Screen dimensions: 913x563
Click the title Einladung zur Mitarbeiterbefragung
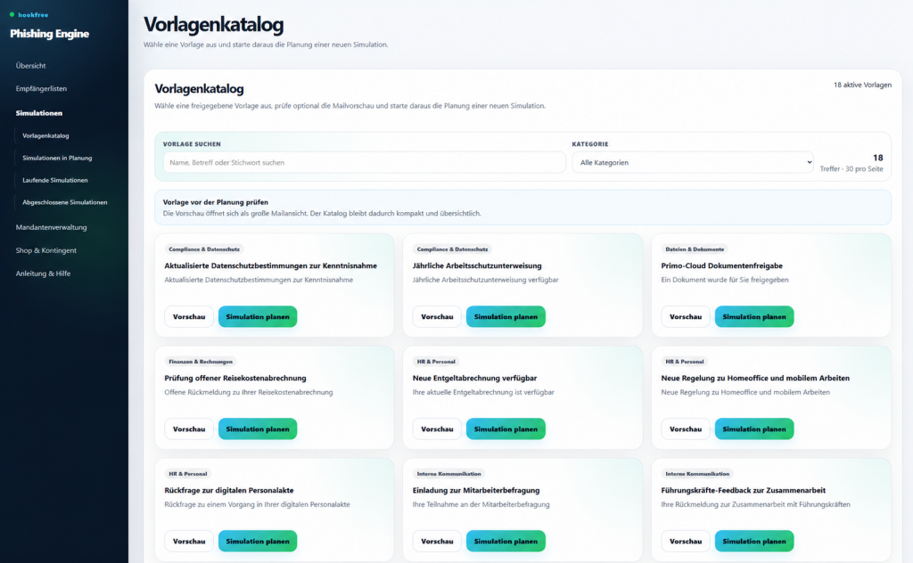coord(476,490)
